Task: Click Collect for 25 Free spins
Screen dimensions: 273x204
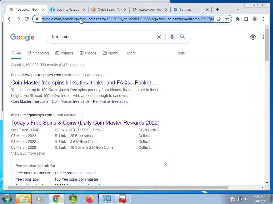Action: pos(144,136)
